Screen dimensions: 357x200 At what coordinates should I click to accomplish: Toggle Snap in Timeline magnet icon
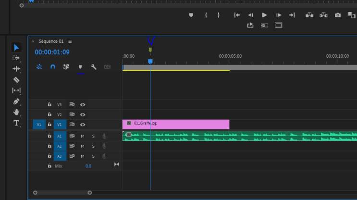[x=53, y=67]
